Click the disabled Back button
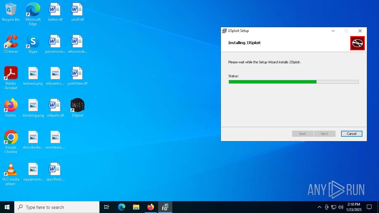379x213 pixels. tap(303, 134)
